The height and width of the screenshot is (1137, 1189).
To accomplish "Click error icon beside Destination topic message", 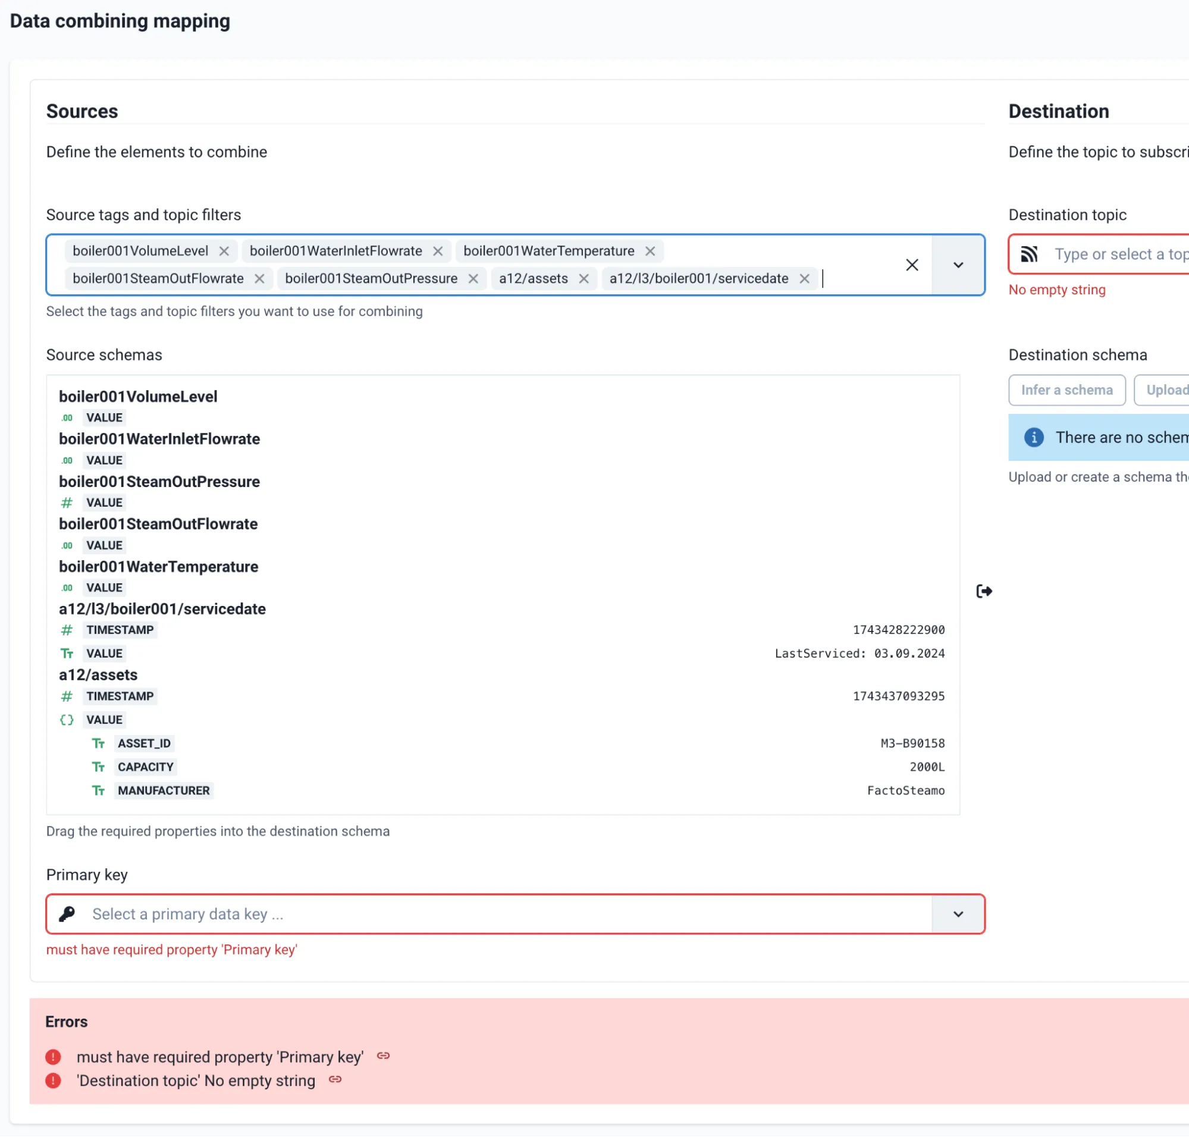I will tap(54, 1081).
